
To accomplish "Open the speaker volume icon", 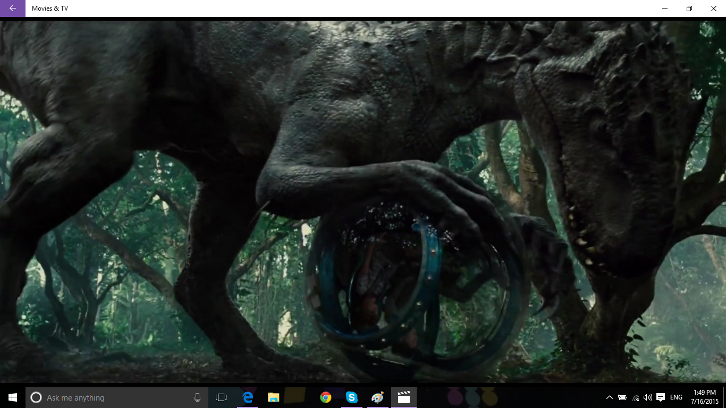I will 647,397.
